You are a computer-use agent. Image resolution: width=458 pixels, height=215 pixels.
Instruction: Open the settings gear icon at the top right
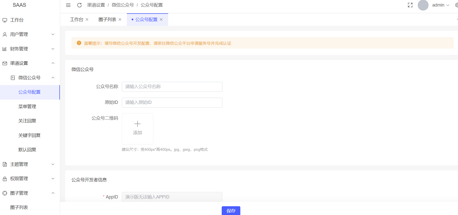(x=456, y=5)
